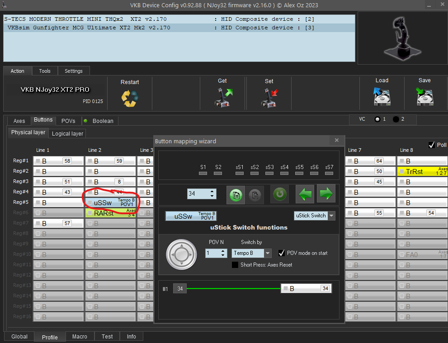Image resolution: width=448 pixels, height=343 pixels.
Task: Click Reg#4 Line 1 button cell 43
Action: pos(59,192)
